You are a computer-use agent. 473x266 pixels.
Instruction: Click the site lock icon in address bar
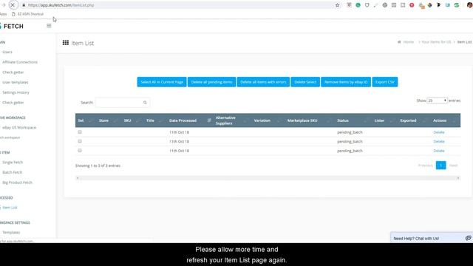pos(24,5)
